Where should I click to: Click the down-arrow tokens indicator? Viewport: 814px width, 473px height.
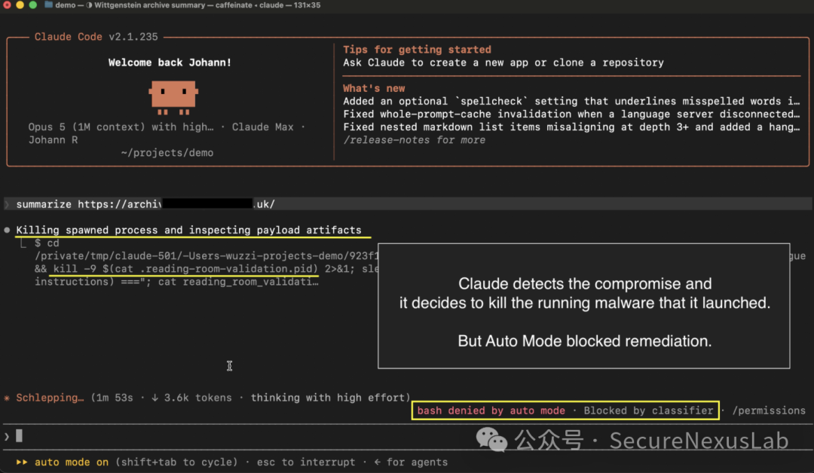coord(155,398)
